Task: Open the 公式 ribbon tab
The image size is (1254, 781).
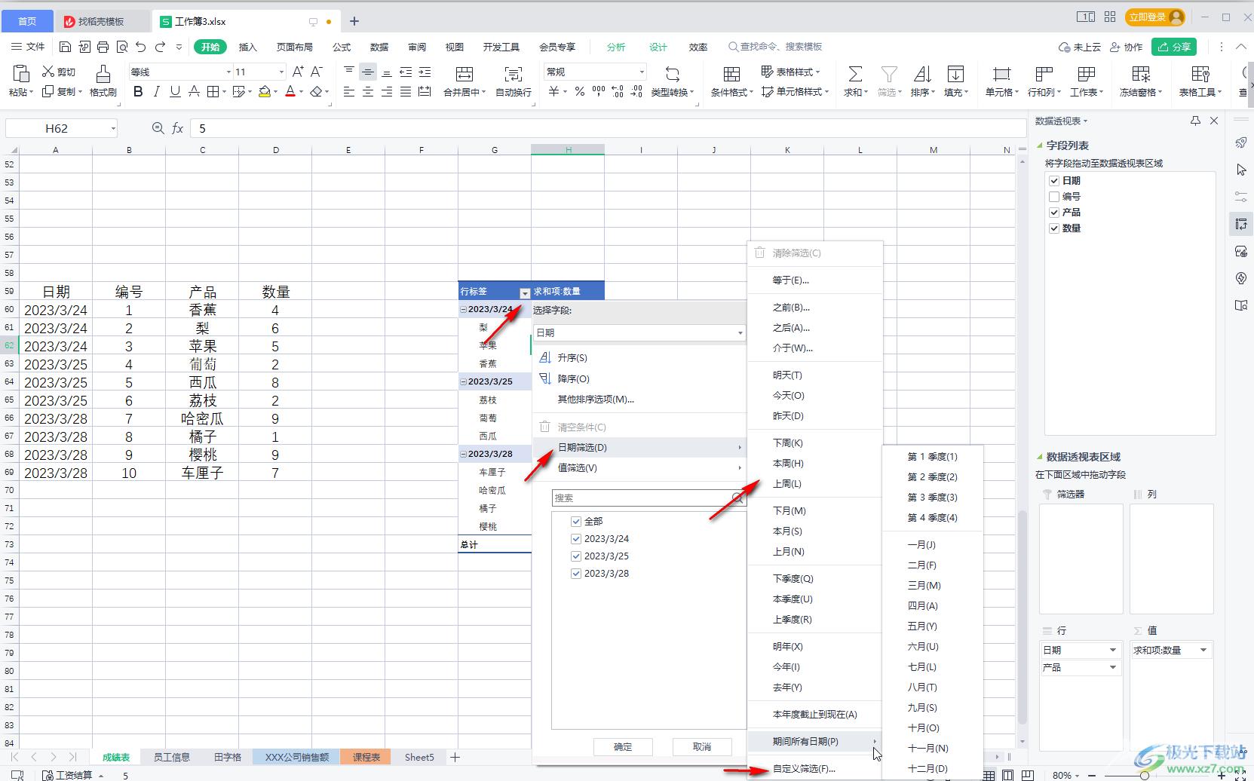Action: (x=342, y=47)
